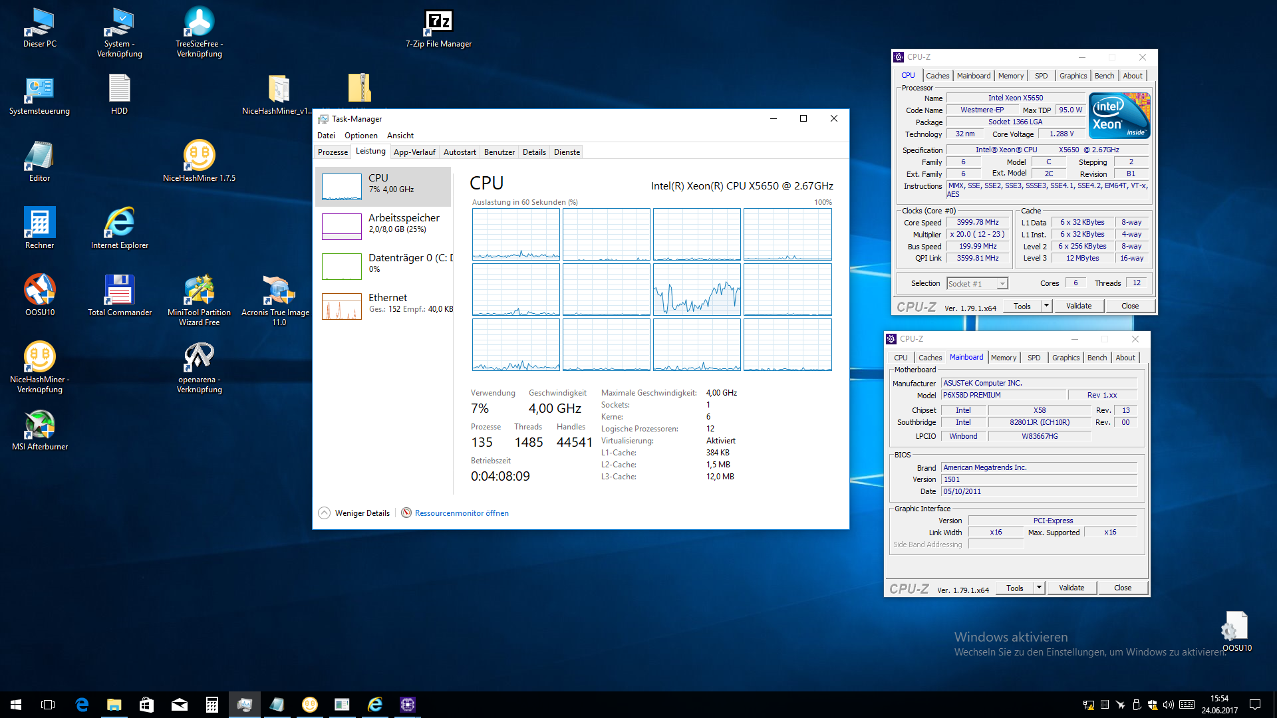The image size is (1277, 718).
Task: Click the Edge browser icon in the taskbar
Action: coord(82,705)
